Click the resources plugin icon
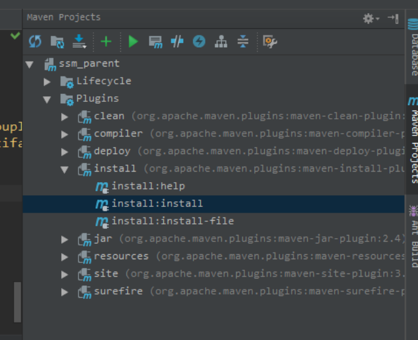The image size is (418, 340). 85,257
